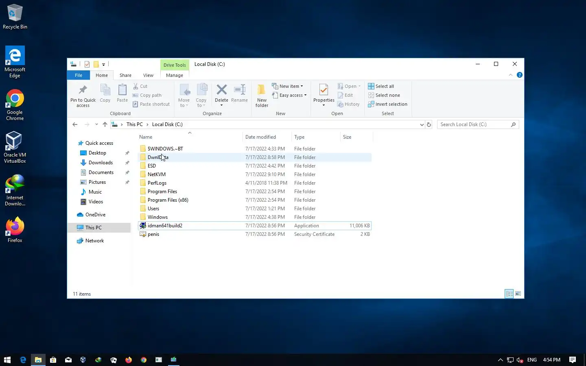Click This PC in the address bar
The height and width of the screenshot is (366, 586).
(x=135, y=124)
